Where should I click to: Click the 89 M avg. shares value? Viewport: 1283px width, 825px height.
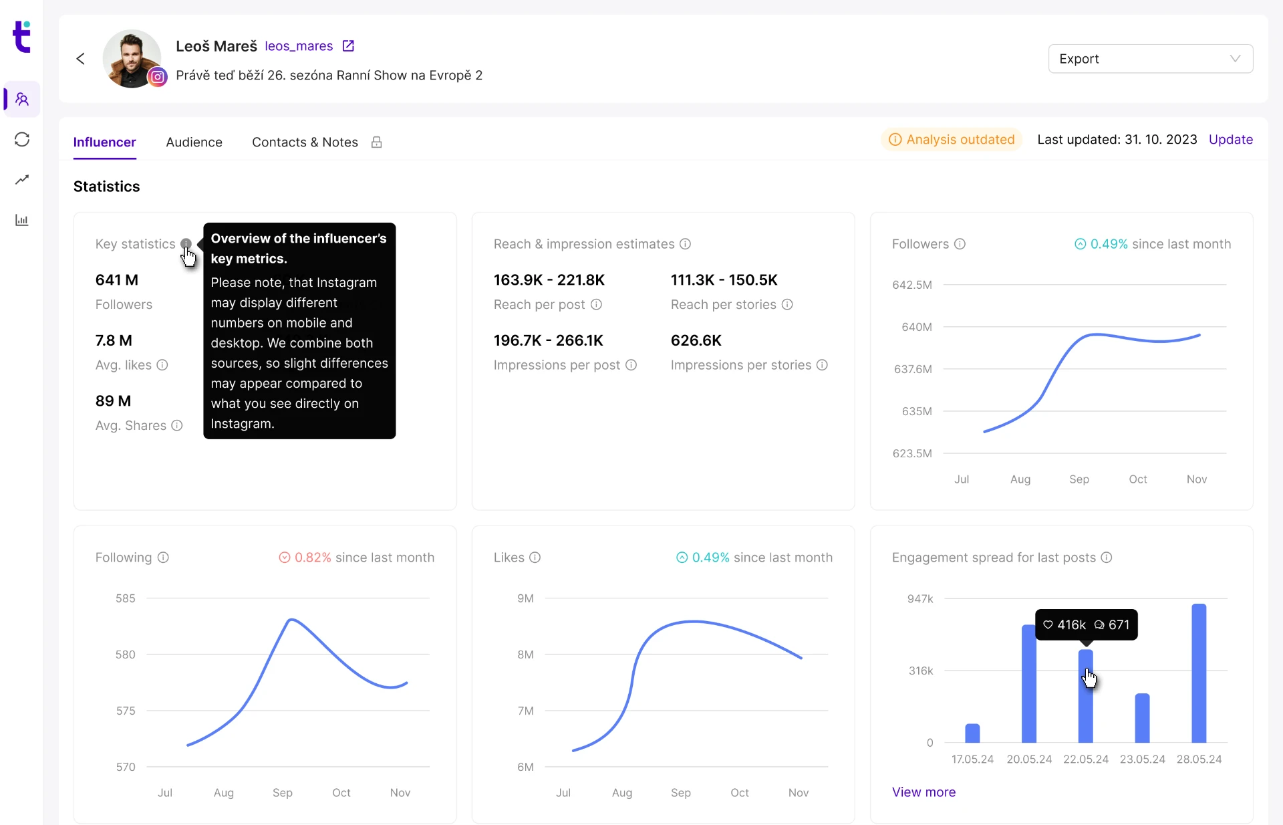[114, 400]
